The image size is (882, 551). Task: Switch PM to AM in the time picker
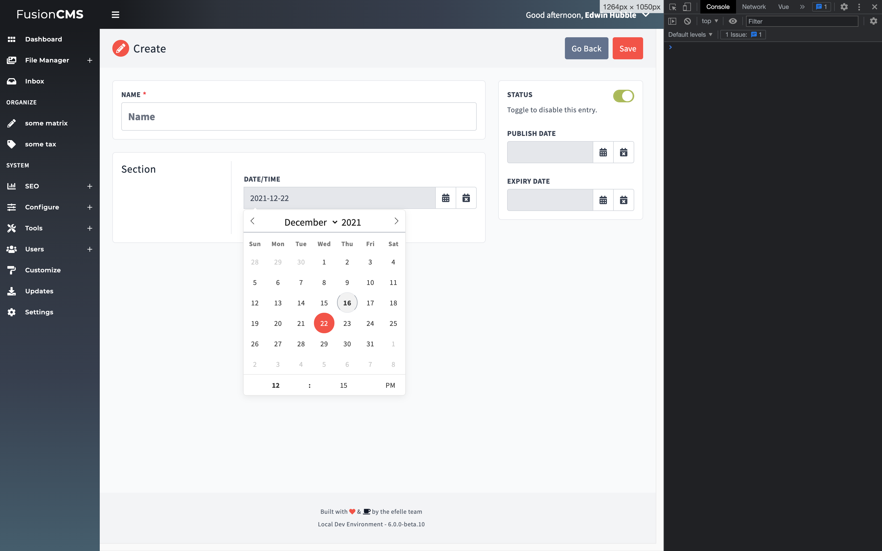390,385
